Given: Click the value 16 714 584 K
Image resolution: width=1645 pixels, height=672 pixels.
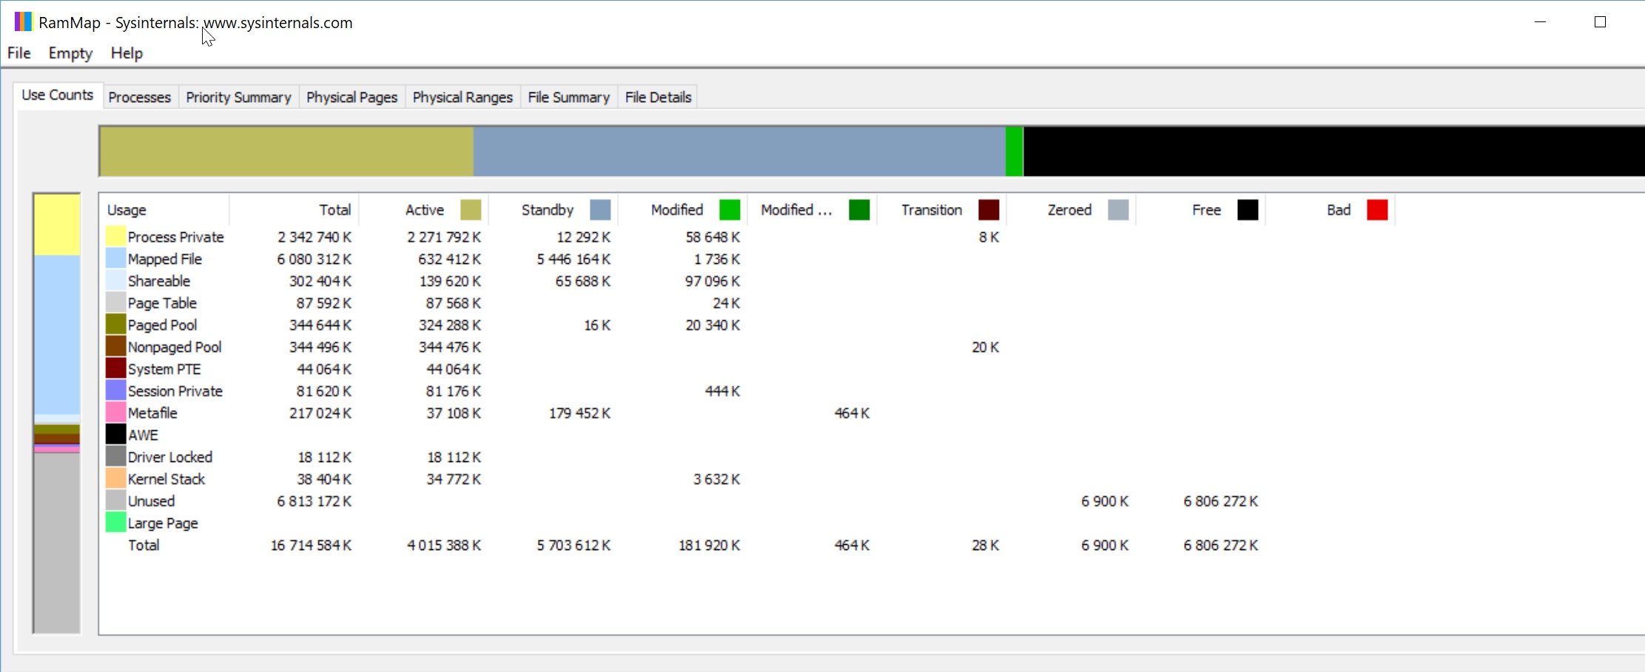Looking at the screenshot, I should 311,545.
